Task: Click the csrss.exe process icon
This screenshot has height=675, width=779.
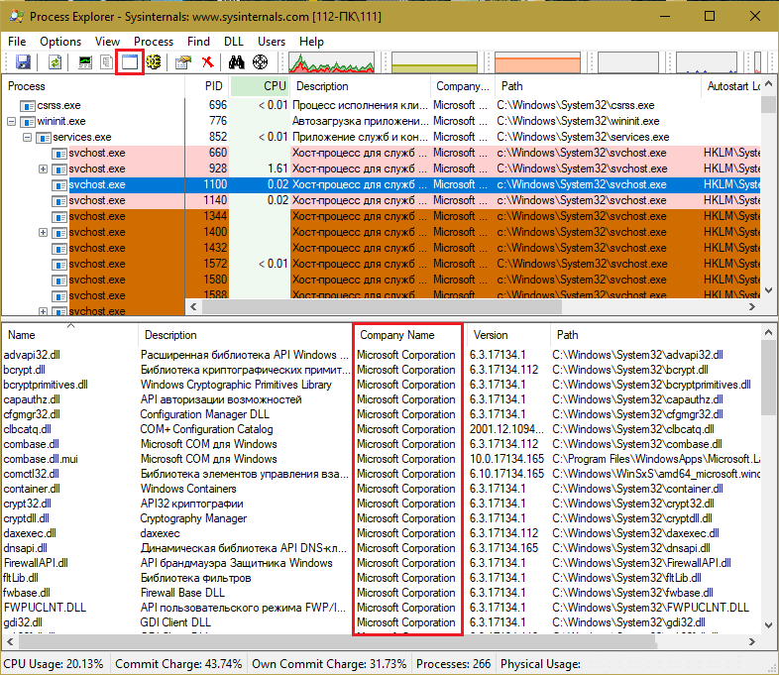Action: point(28,106)
